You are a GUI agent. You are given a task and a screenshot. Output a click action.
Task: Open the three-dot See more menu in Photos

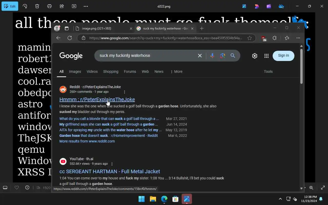(x=86, y=6)
